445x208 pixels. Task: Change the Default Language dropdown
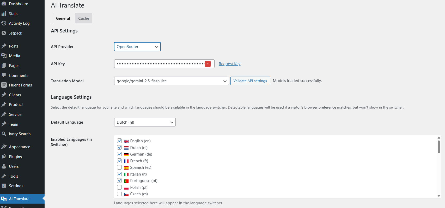click(x=145, y=122)
